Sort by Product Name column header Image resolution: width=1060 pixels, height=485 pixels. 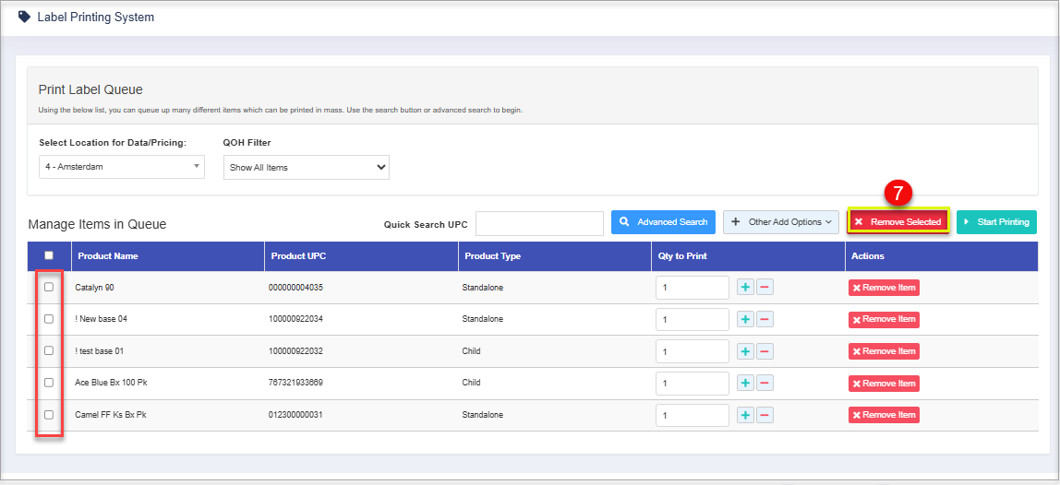point(108,256)
